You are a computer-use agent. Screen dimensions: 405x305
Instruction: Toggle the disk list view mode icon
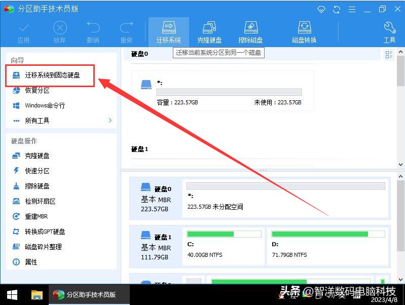point(389,55)
